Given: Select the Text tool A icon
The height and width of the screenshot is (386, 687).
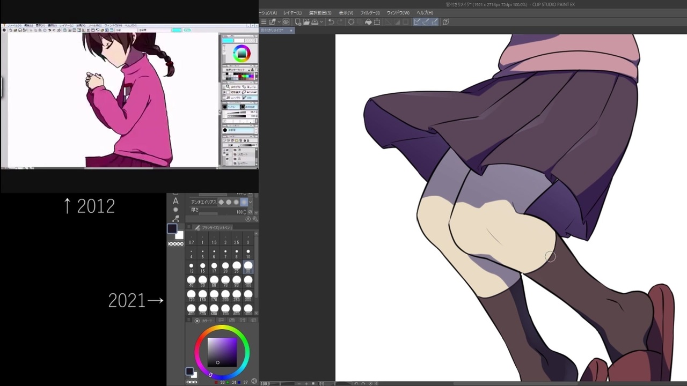Looking at the screenshot, I should pyautogui.click(x=176, y=201).
